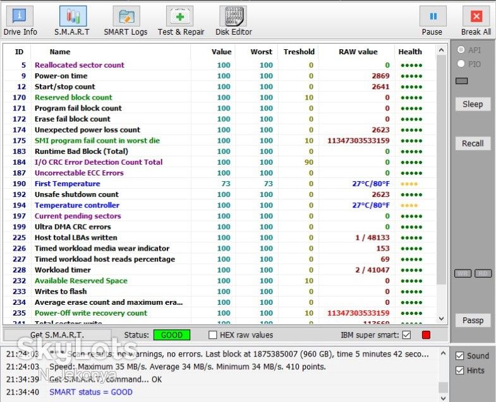496x402 pixels.
Task: Select the Workload timer row
Action: click(x=220, y=270)
